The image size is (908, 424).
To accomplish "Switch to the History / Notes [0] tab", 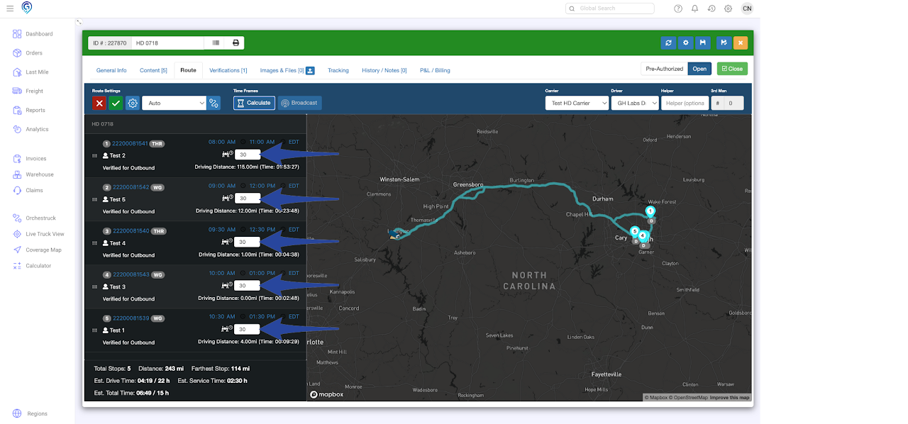I will point(384,70).
